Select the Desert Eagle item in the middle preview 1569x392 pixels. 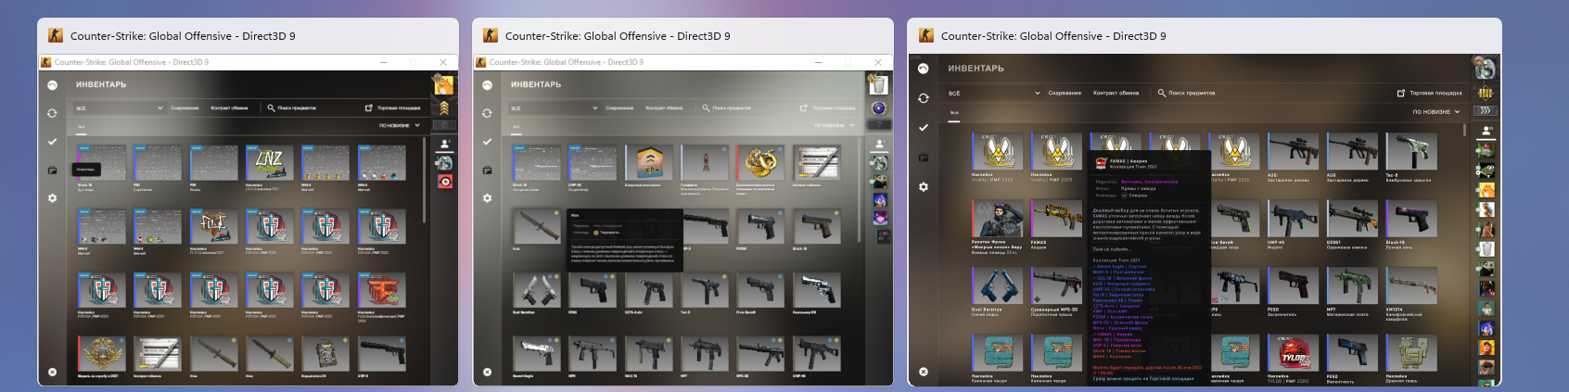537,353
